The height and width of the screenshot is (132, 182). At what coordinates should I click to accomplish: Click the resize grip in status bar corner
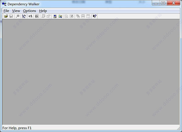point(178,128)
